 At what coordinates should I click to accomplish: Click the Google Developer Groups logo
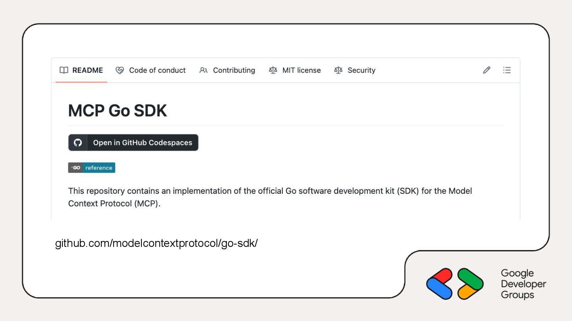point(455,284)
